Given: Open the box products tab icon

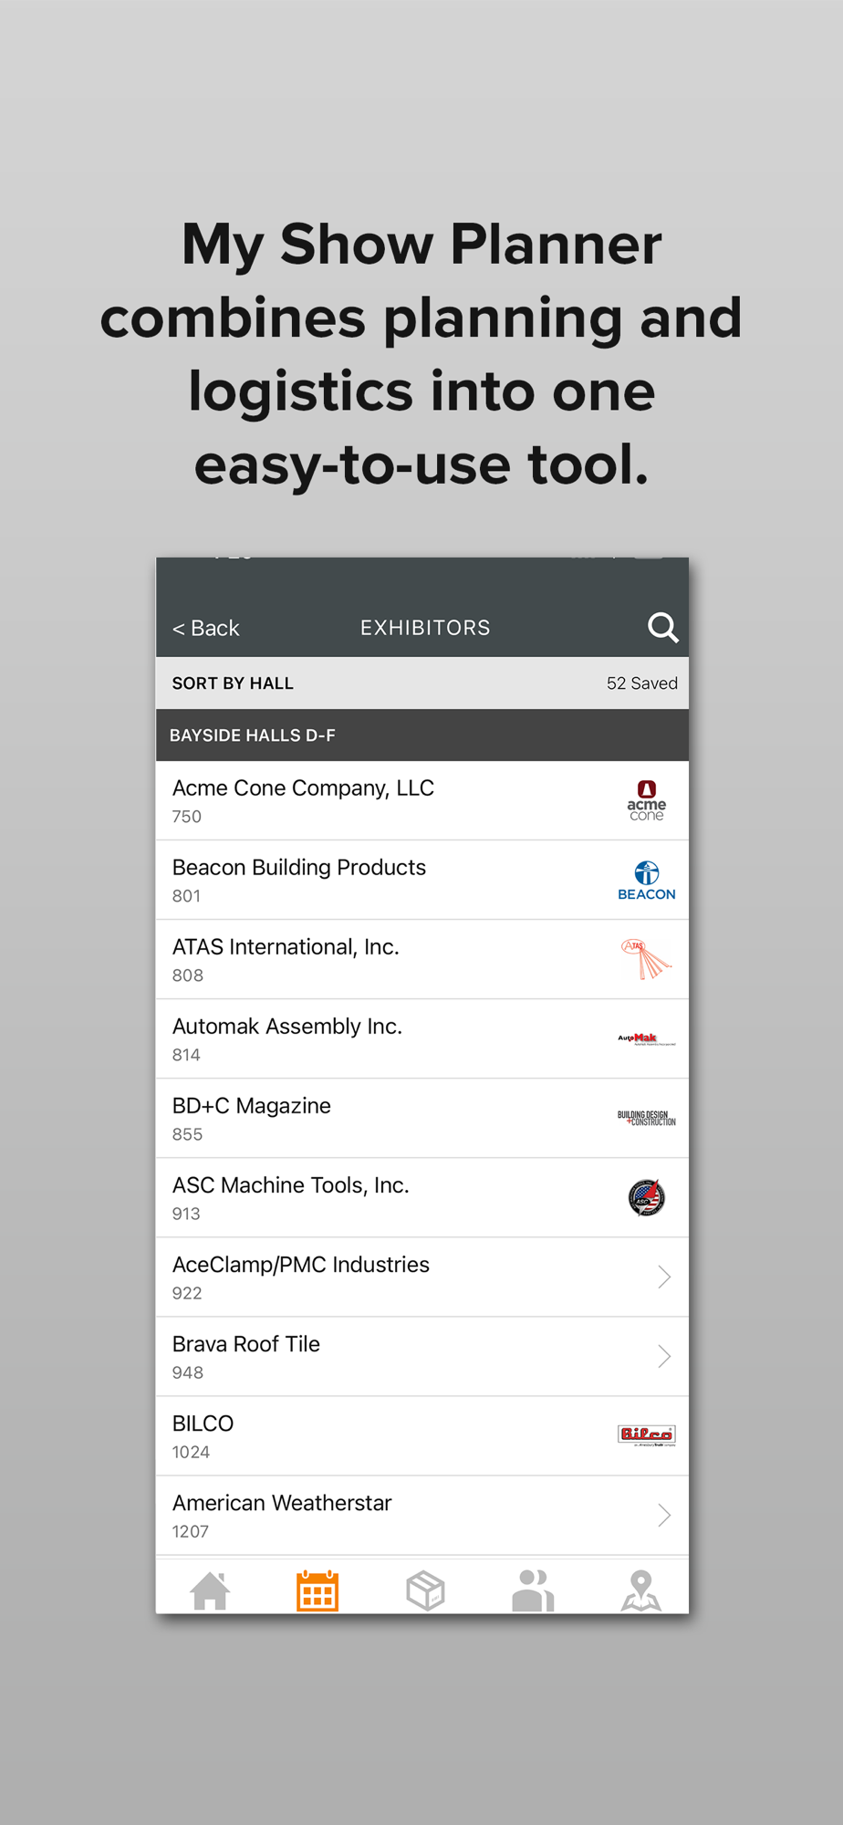Looking at the screenshot, I should pyautogui.click(x=425, y=1590).
